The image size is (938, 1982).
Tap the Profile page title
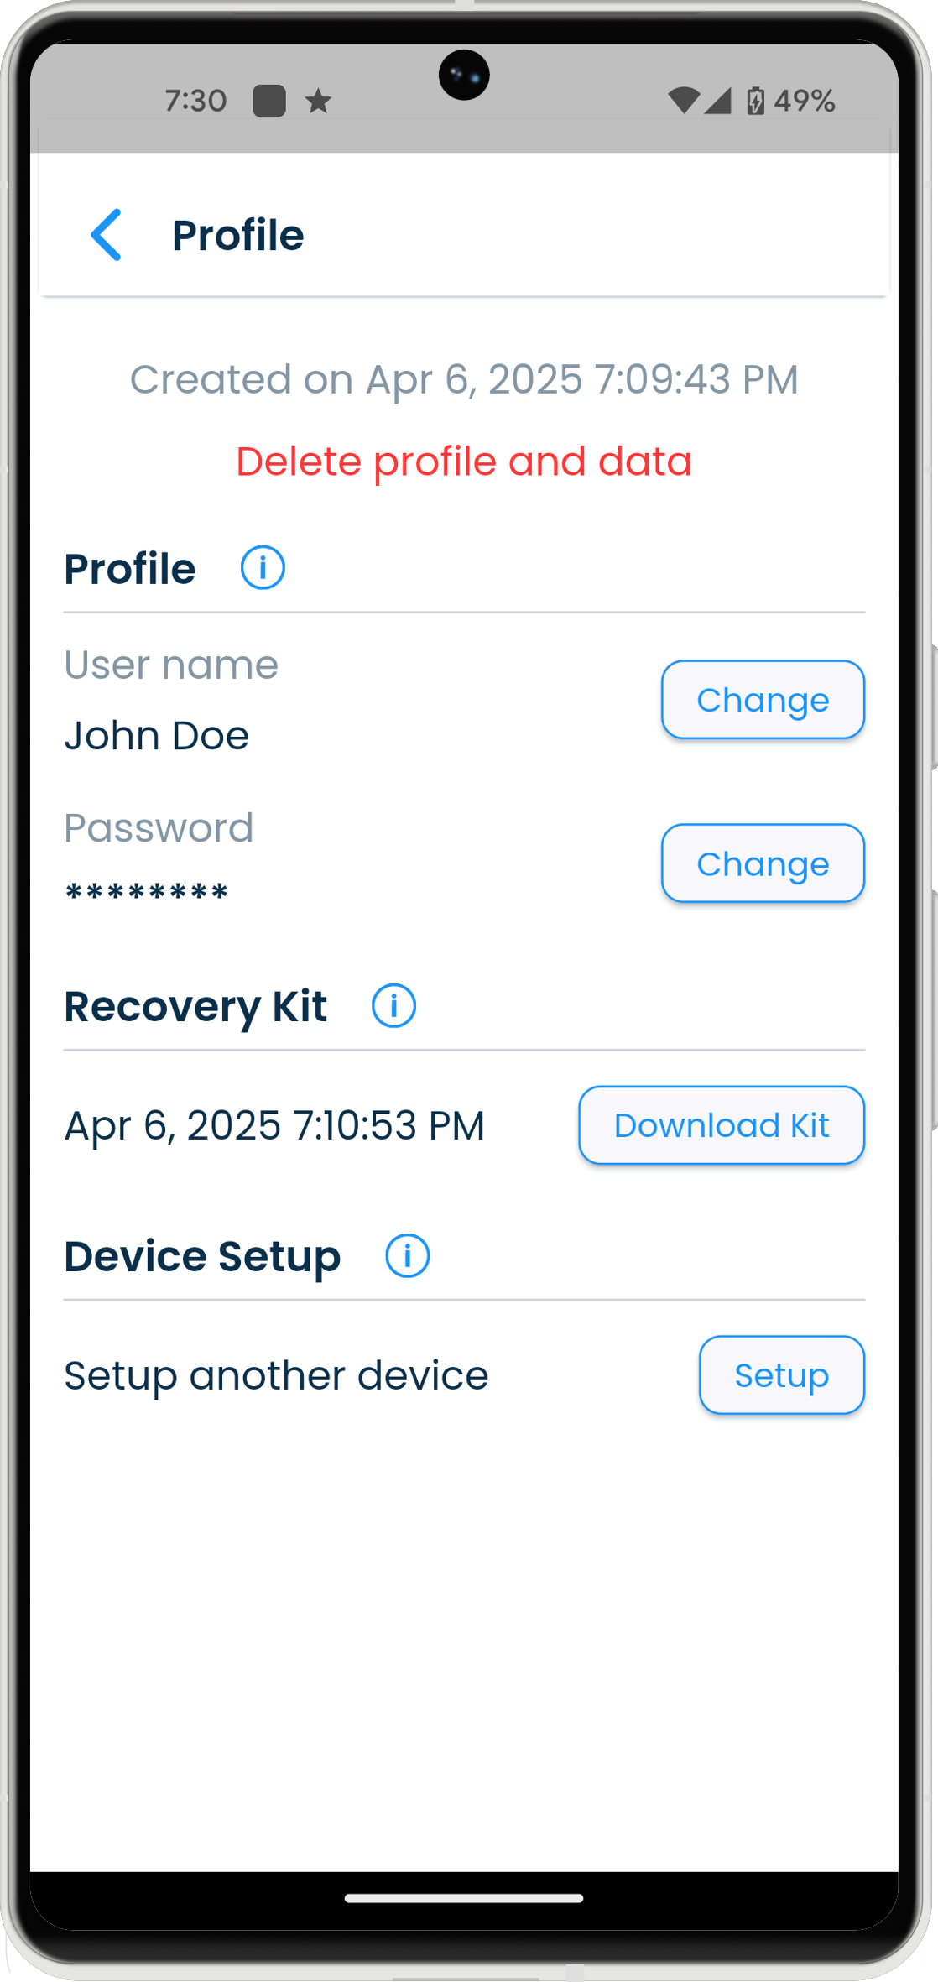[x=238, y=235]
